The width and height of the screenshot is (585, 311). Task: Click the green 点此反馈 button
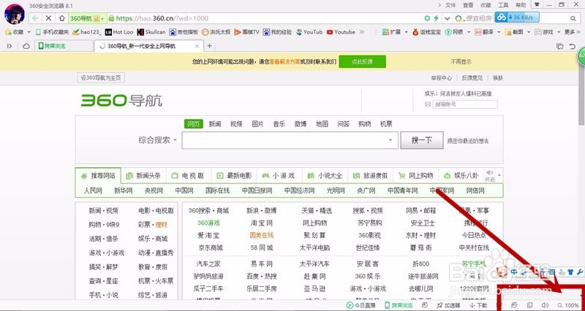pyautogui.click(x=362, y=61)
